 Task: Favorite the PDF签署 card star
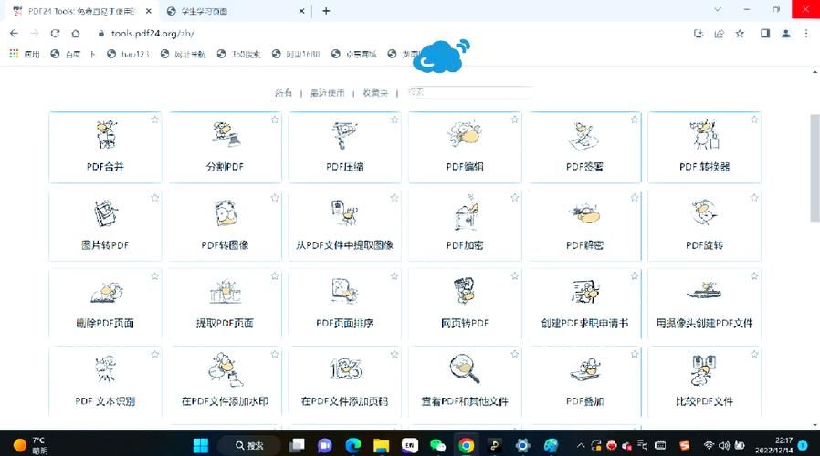[x=635, y=119]
